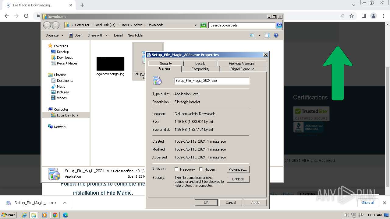Image resolution: width=390 pixels, height=219 pixels.
Task: Open Recent Places in the navigation pane
Action: click(67, 63)
